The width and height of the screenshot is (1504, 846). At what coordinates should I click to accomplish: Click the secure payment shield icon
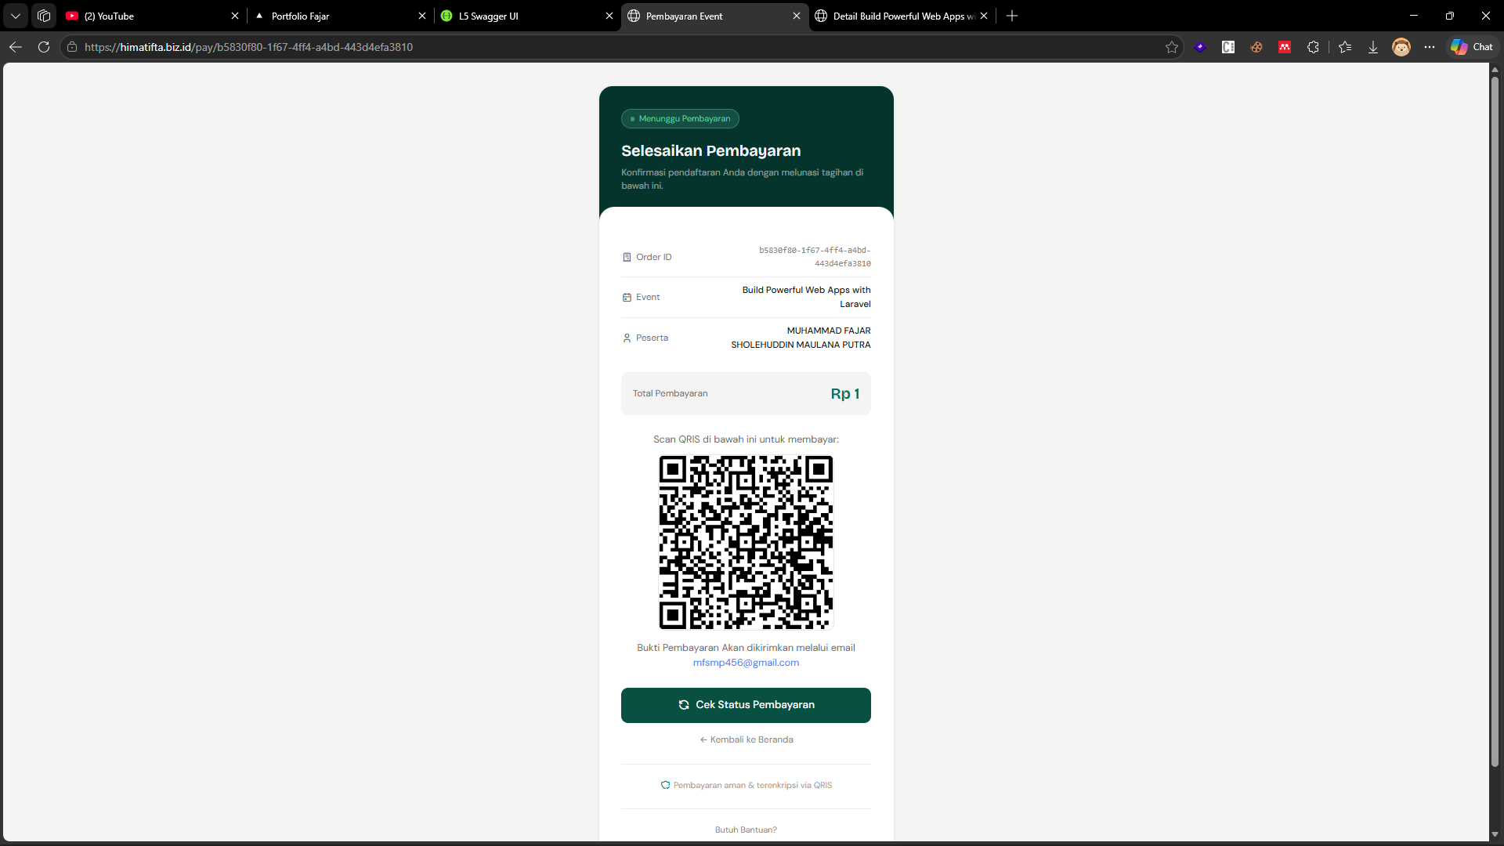click(x=665, y=785)
